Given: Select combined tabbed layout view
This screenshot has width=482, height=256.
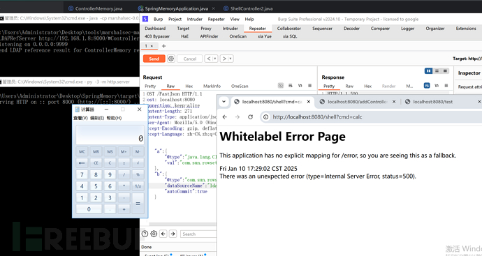Looking at the screenshot, I should (x=445, y=71).
